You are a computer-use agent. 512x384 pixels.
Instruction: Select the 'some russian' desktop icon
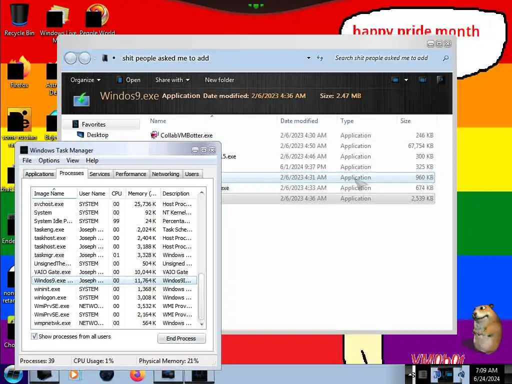[x=19, y=126]
